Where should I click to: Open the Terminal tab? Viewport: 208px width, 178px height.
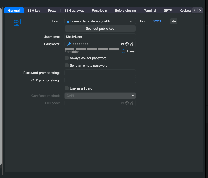[x=150, y=10]
